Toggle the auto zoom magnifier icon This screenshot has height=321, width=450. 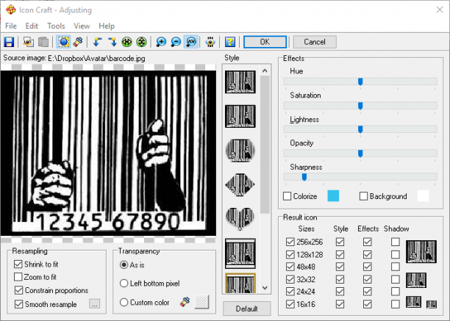pos(191,42)
